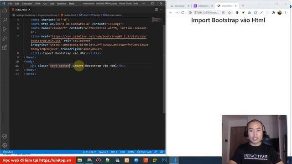Open Photoshop from the taskbar

coord(164,160)
